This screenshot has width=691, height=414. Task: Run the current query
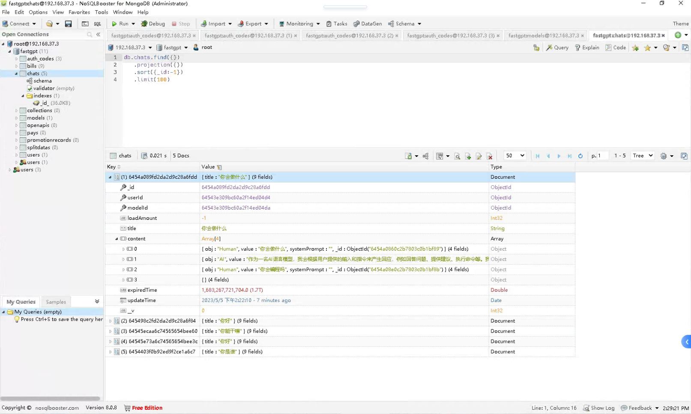tap(120, 24)
